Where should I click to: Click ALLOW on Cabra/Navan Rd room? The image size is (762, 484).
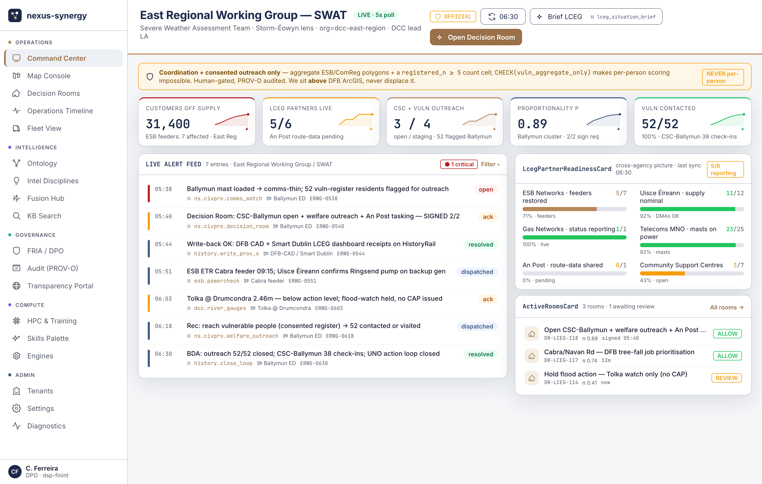(x=727, y=356)
